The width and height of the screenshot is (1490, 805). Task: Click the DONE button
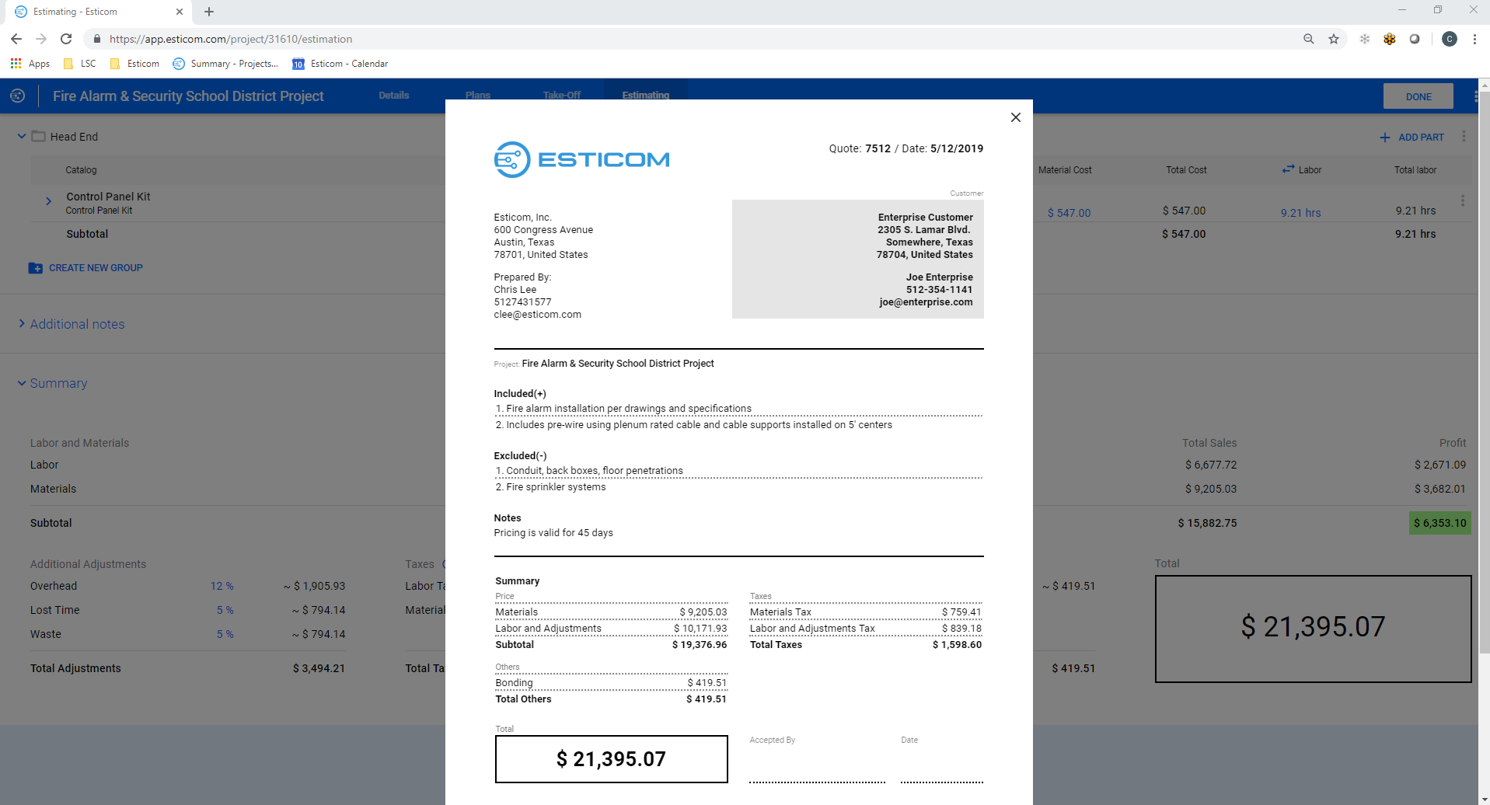point(1418,96)
